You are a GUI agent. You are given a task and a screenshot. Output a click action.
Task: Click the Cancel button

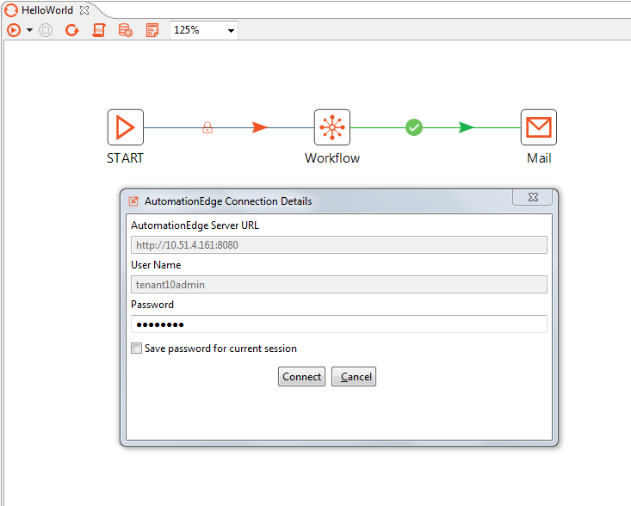pyautogui.click(x=354, y=376)
